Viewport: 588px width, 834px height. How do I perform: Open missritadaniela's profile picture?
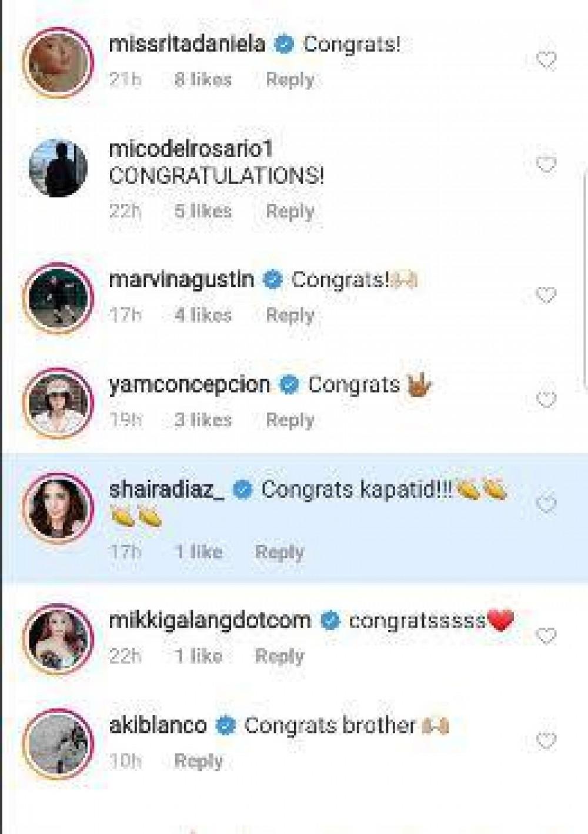click(58, 61)
